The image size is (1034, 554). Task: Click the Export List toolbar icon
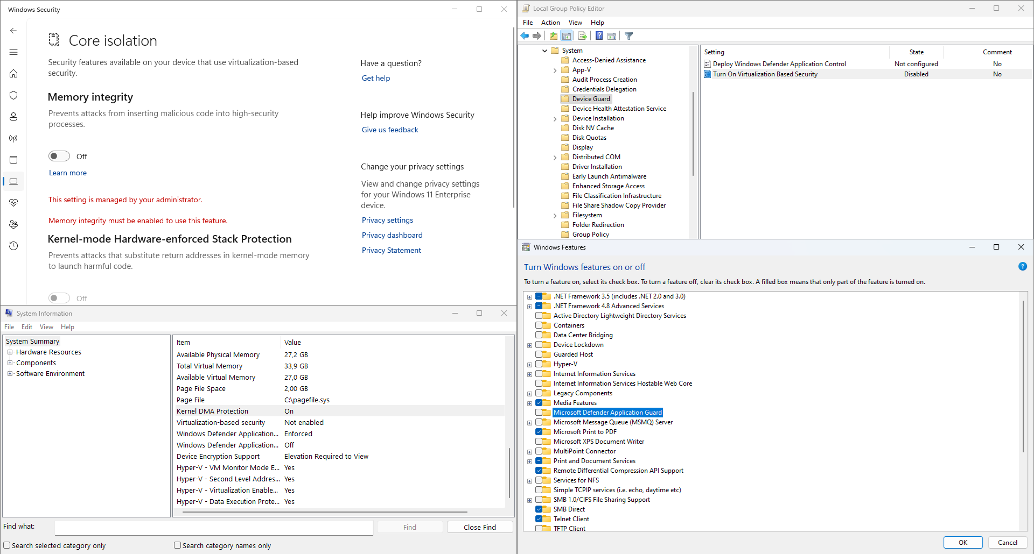click(x=582, y=36)
